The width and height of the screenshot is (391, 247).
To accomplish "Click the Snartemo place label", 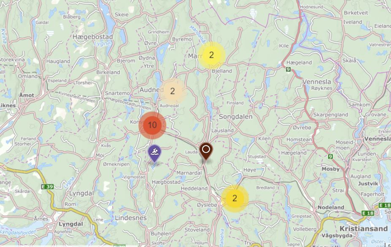I will point(117,93).
